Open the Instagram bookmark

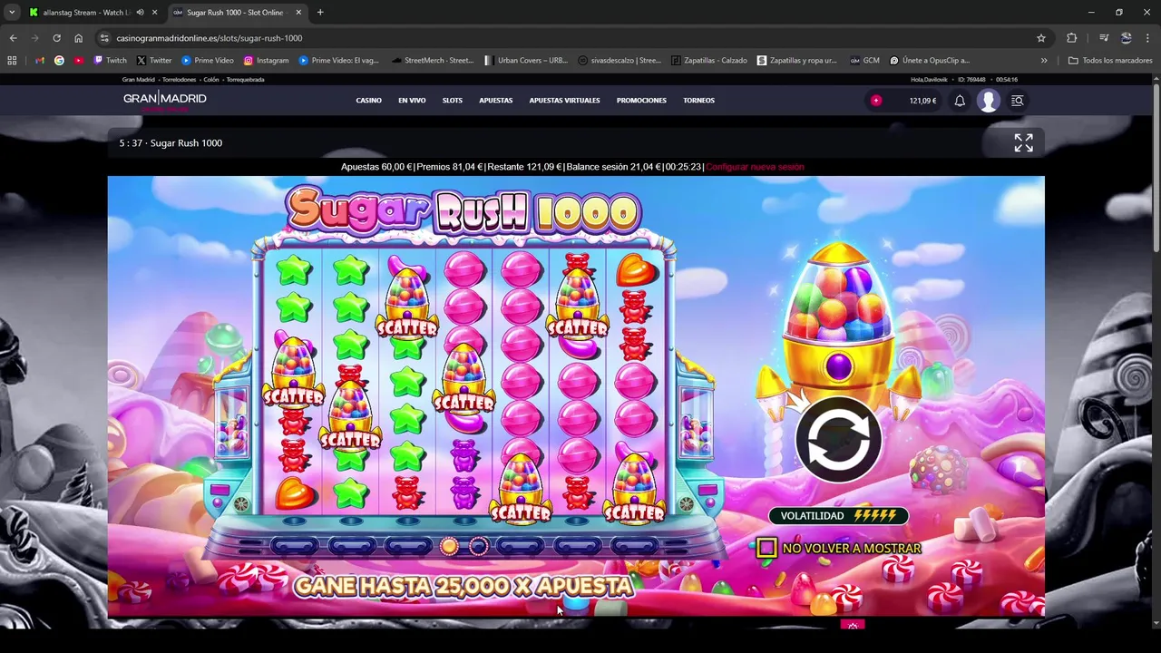point(266,61)
